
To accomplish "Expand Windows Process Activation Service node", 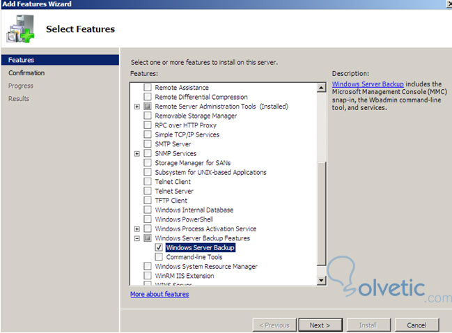I will click(137, 229).
